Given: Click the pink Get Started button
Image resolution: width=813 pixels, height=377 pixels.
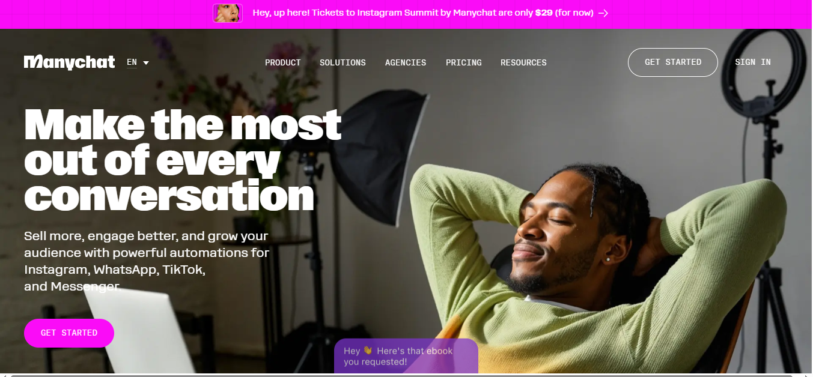Looking at the screenshot, I should click(x=69, y=333).
